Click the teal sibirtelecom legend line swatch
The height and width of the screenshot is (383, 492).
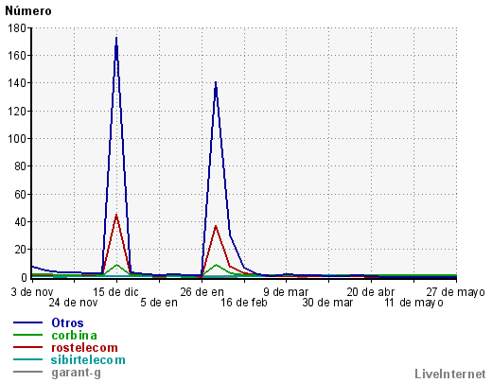click(x=27, y=359)
